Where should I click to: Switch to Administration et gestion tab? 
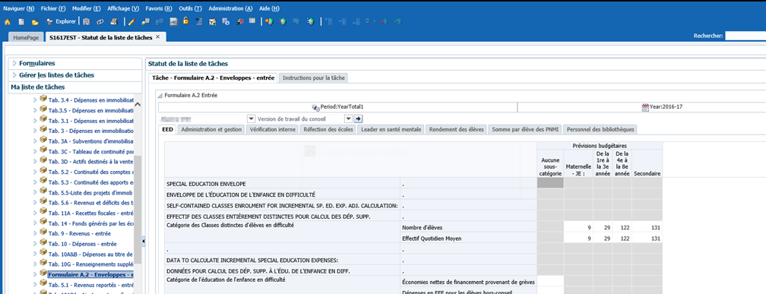point(211,129)
